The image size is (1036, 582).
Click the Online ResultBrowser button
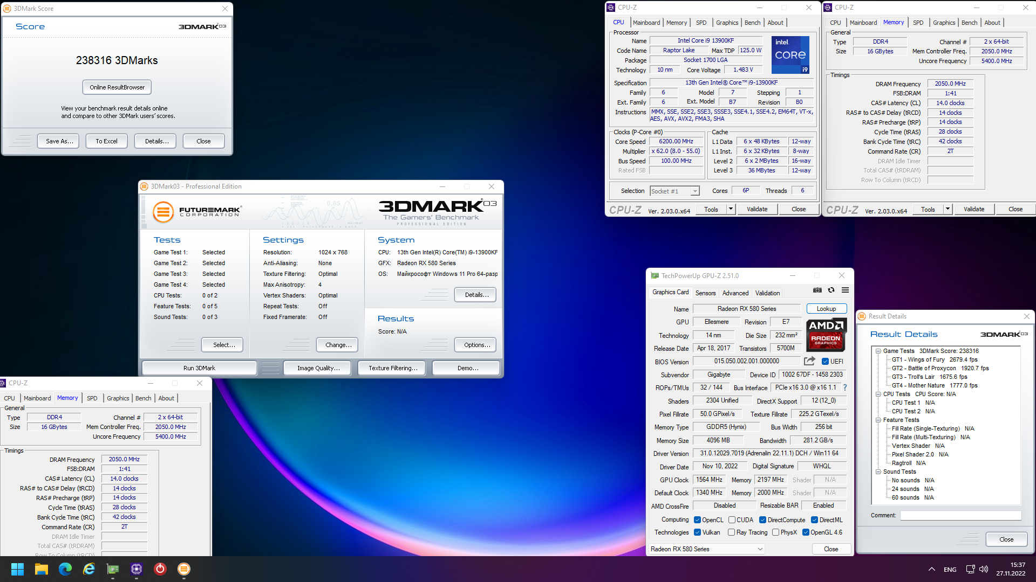(x=117, y=87)
